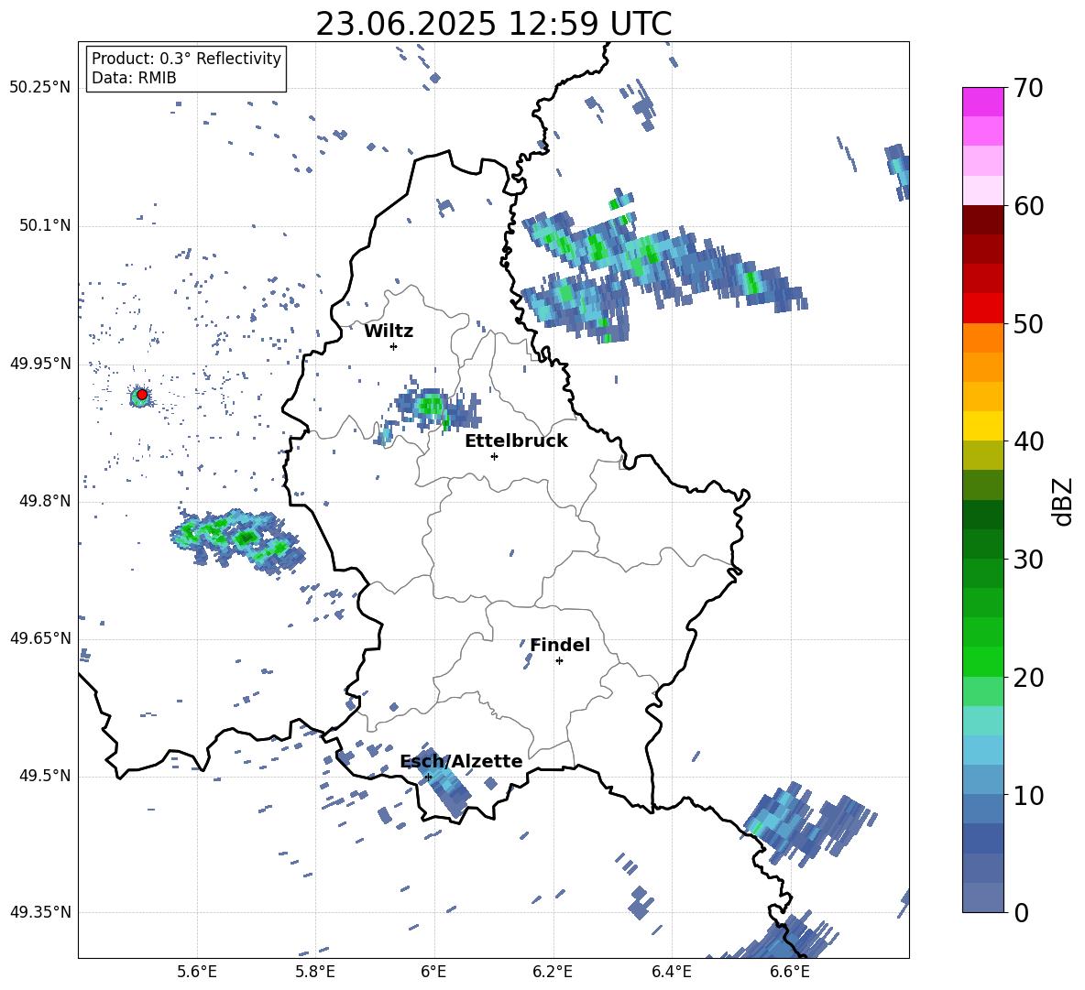
Task: Click the 30 colorbar tick label
Action: click(x=1028, y=560)
